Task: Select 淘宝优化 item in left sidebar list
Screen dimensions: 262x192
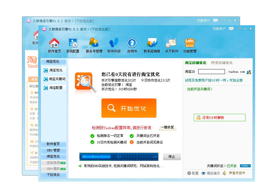Action: coord(54,70)
